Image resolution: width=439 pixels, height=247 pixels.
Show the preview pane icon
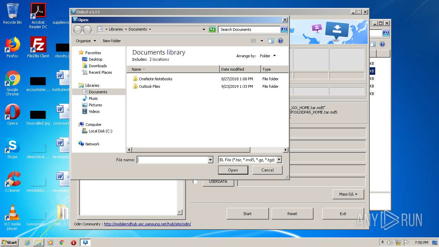point(271,41)
